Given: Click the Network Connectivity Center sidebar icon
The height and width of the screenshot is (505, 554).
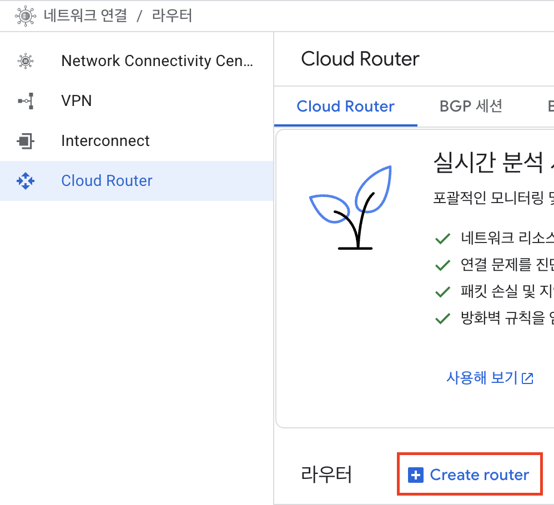Looking at the screenshot, I should click(x=26, y=61).
